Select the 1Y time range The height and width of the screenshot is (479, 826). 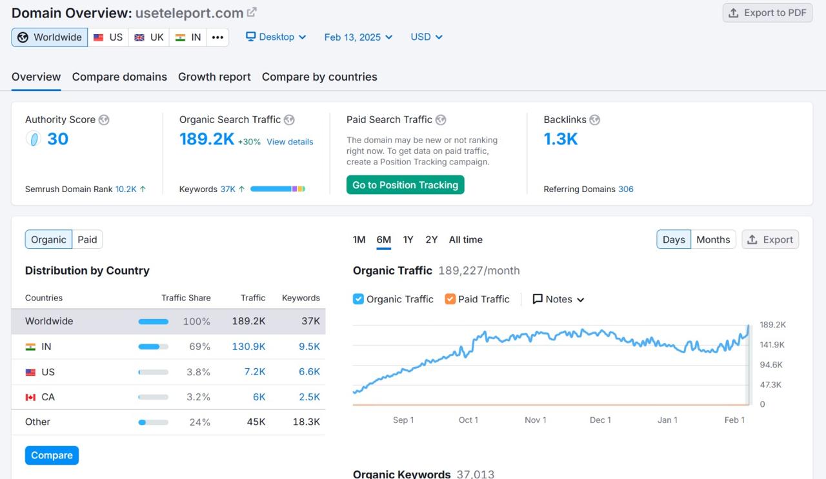[408, 240]
